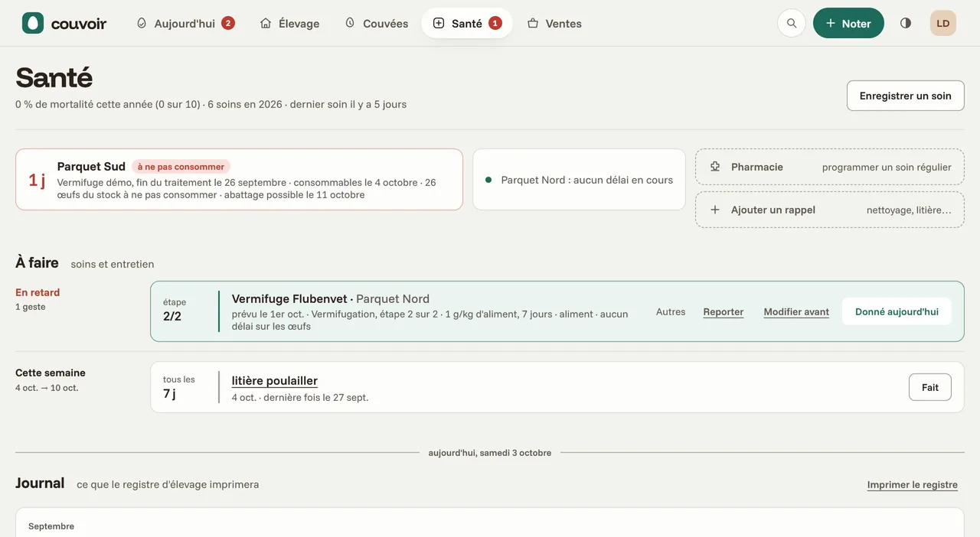Click the green Noter button
This screenshot has width=980, height=537.
[x=848, y=23]
